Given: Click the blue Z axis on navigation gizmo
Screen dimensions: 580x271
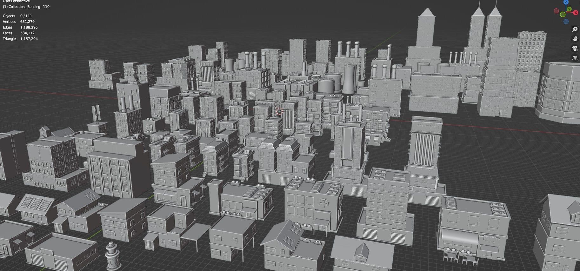Looking at the screenshot, I should [x=566, y=2].
